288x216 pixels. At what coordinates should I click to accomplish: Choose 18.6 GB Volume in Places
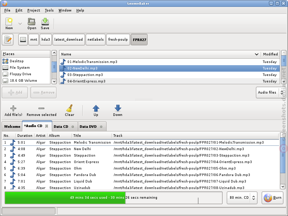click(x=26, y=80)
